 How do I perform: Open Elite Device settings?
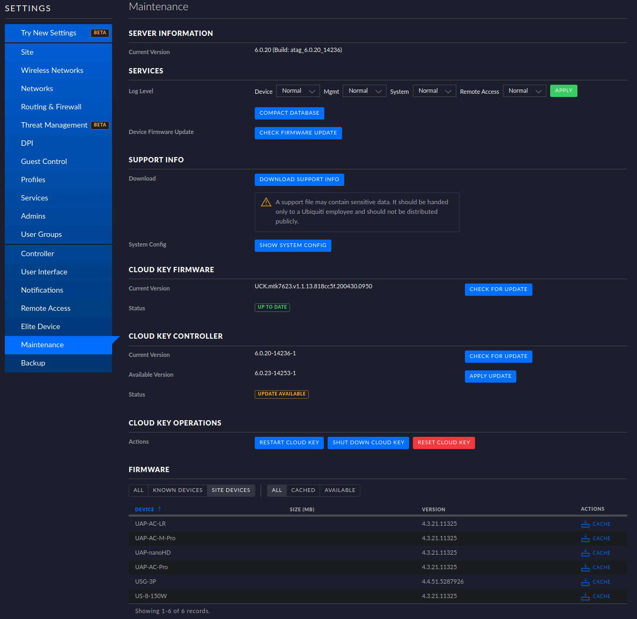coord(58,327)
